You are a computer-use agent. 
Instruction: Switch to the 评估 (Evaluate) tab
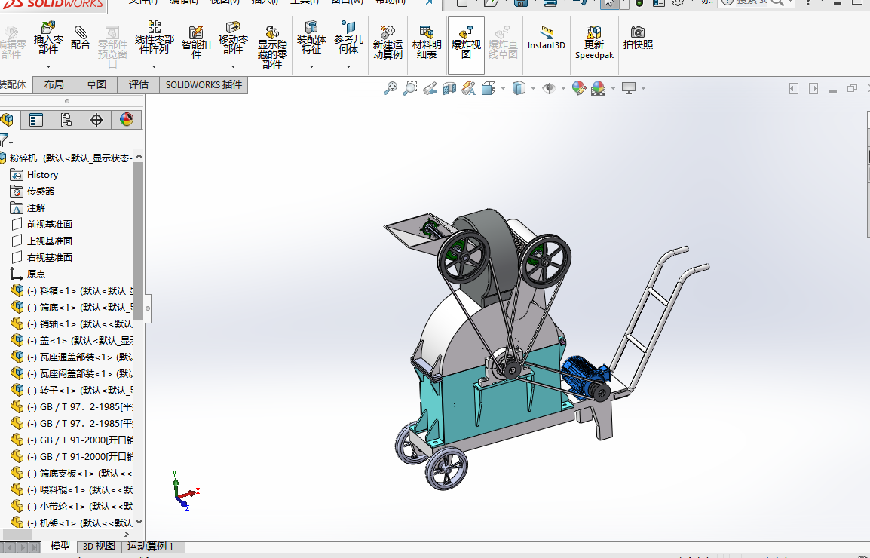[138, 84]
